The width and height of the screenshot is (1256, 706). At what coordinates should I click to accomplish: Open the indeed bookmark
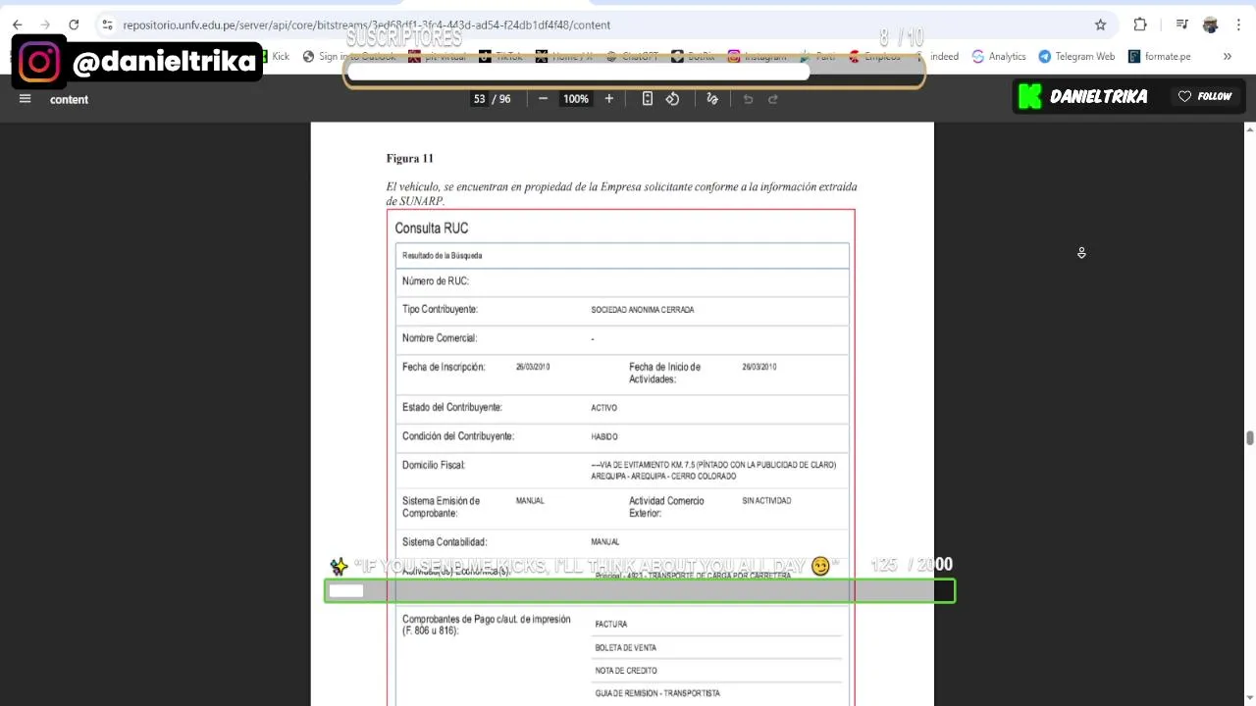tap(937, 56)
